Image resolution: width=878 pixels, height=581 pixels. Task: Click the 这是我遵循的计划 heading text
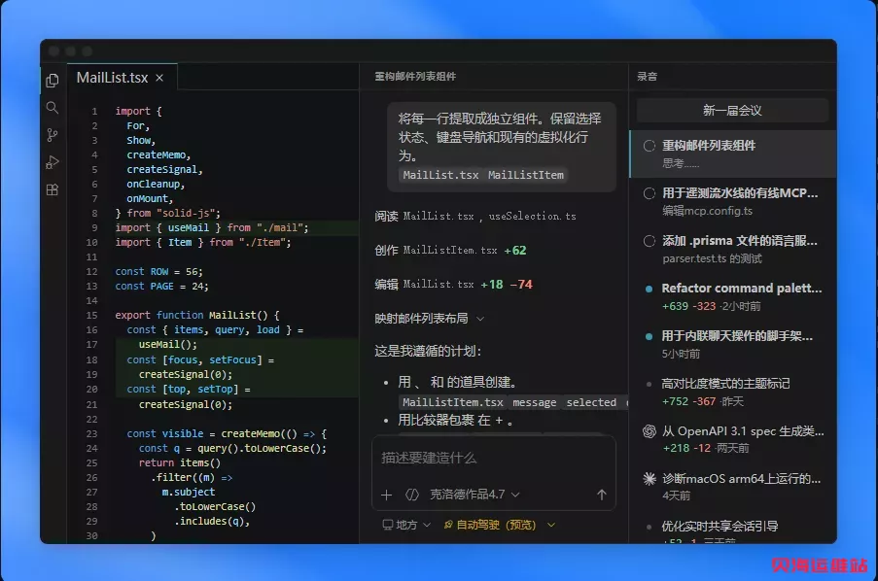tap(428, 351)
